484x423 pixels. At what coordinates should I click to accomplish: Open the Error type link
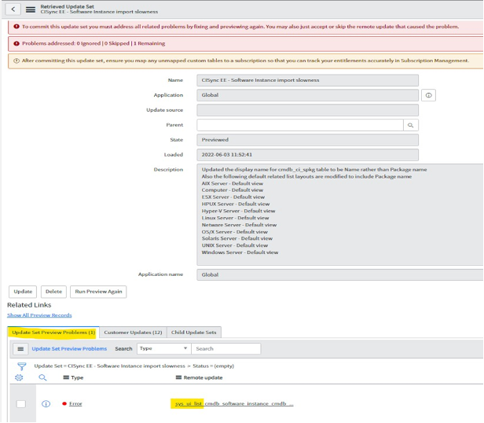(75, 404)
